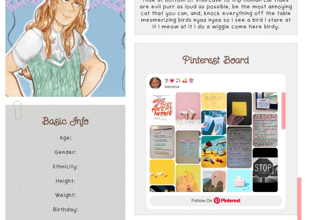Open the Starbucks blue drinks pin

(213, 123)
